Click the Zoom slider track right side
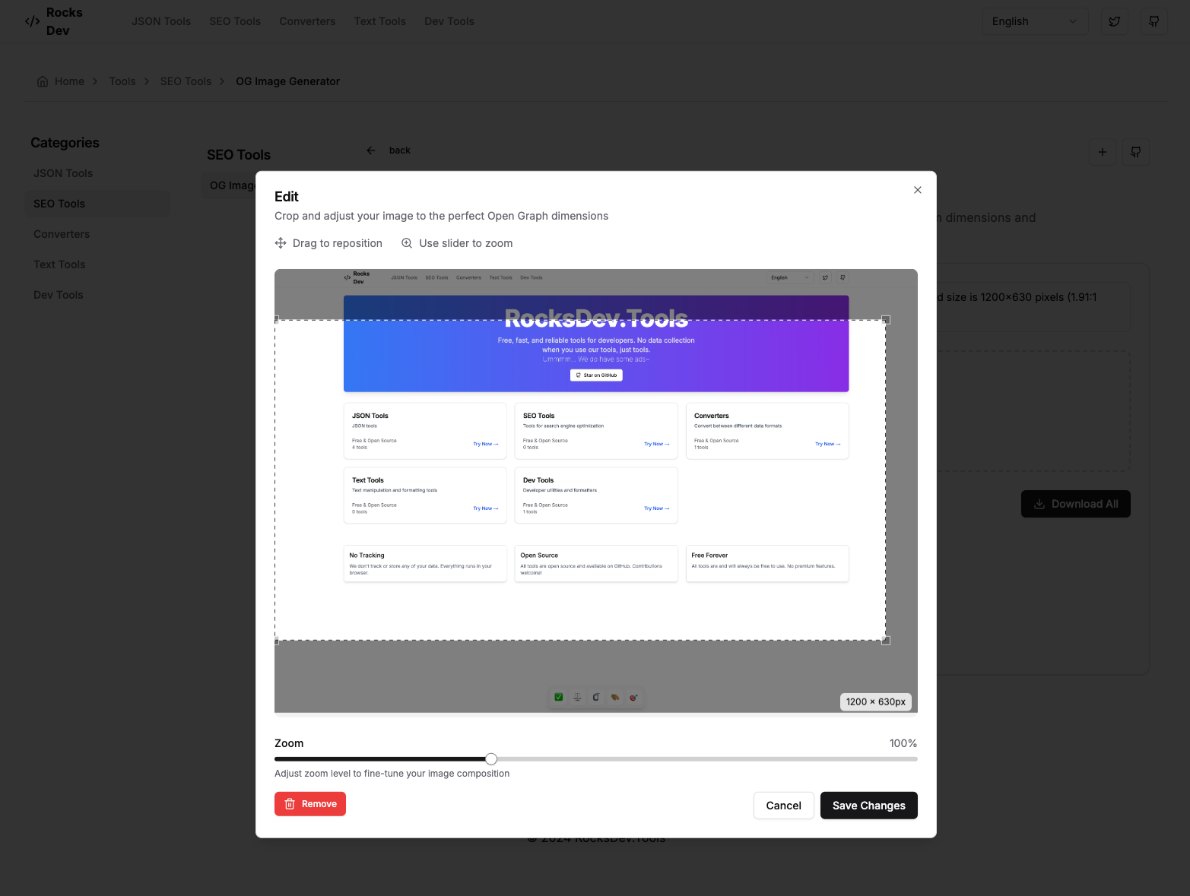This screenshot has height=896, width=1190. [707, 759]
